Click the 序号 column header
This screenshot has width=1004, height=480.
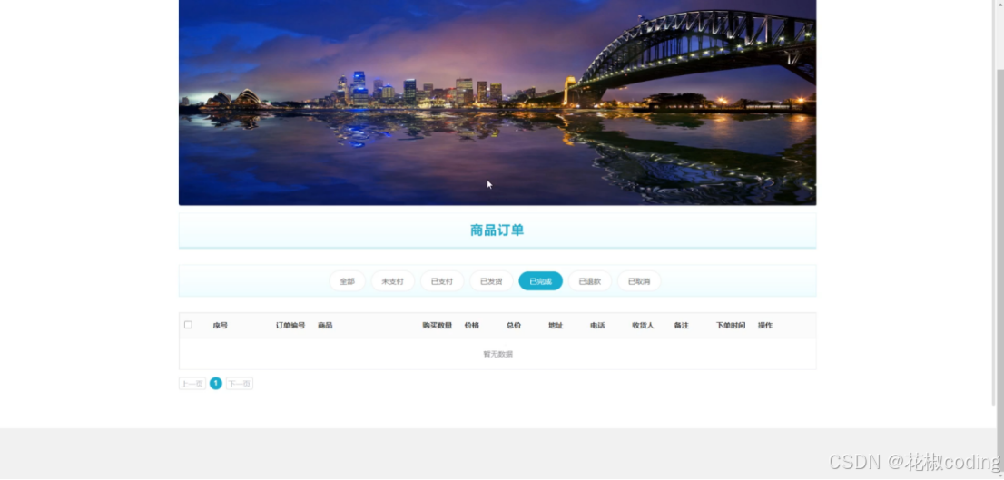221,326
